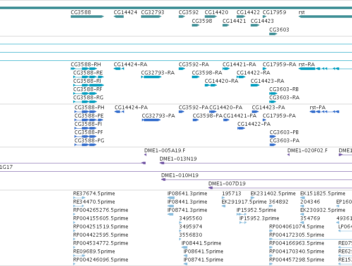Open transcript CG3588-RE

88,73
